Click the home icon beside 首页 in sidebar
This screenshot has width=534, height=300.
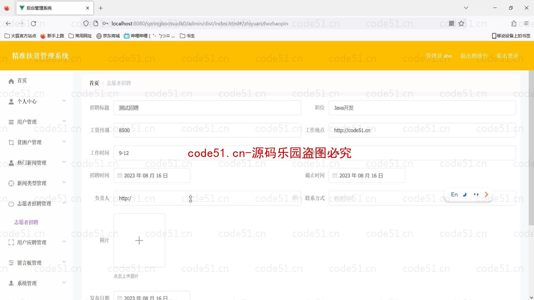[x=11, y=81]
